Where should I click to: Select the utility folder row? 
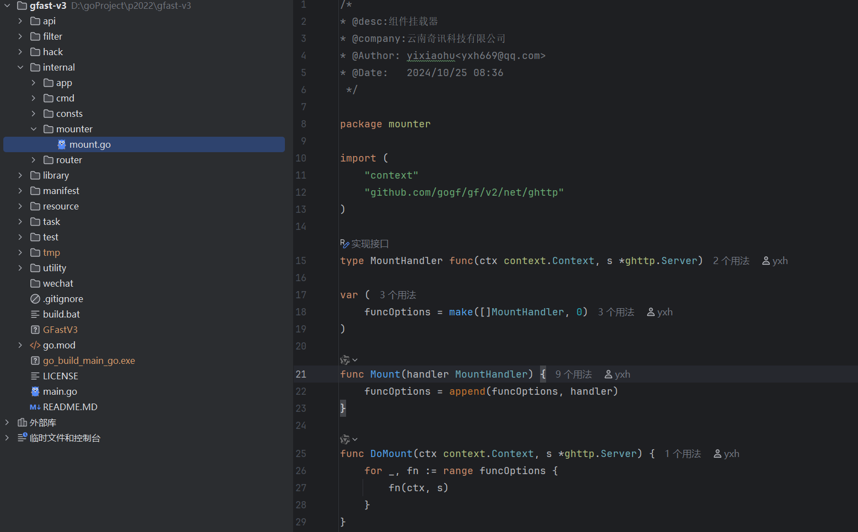click(144, 268)
